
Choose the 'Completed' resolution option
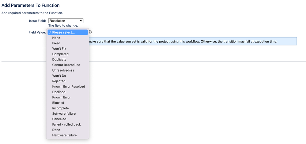(x=67, y=54)
